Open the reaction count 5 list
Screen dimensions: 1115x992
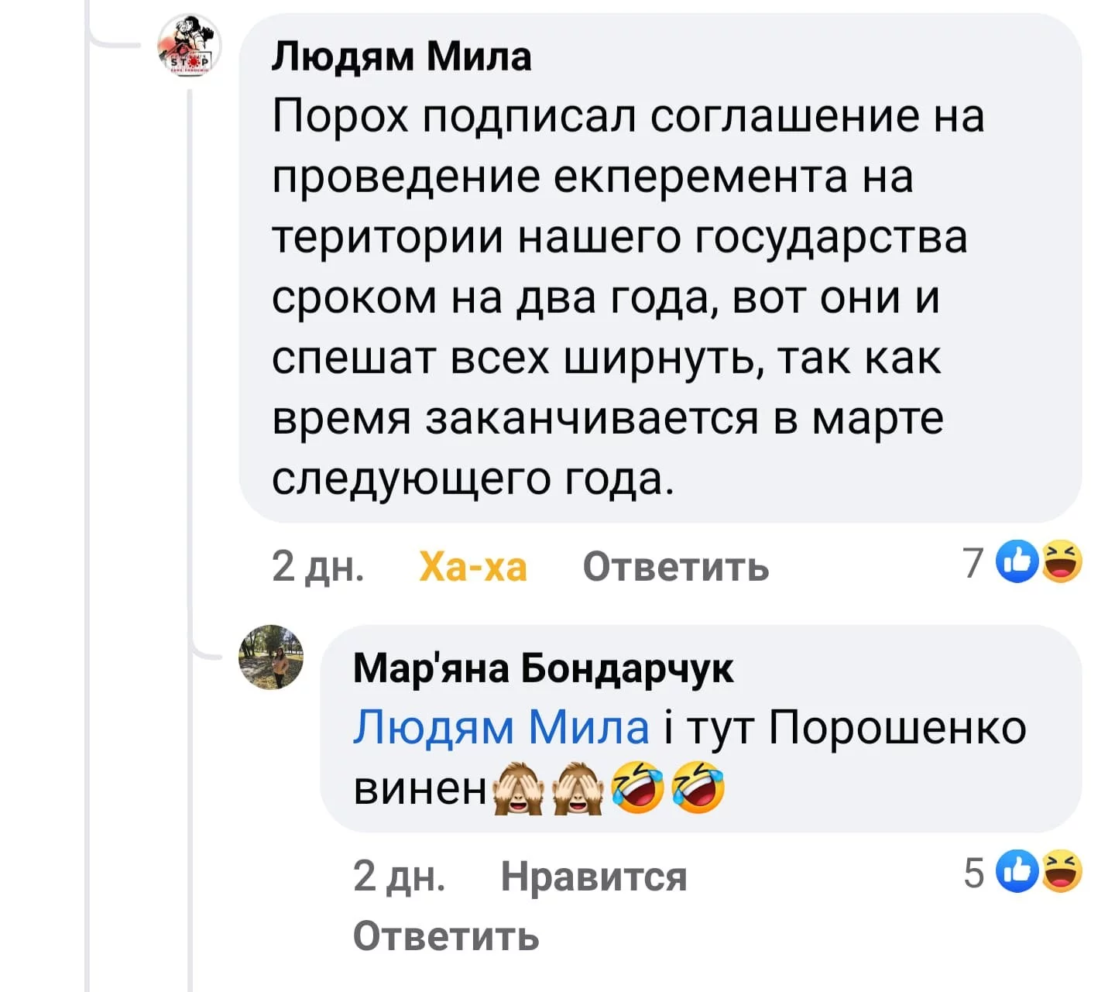[974, 873]
